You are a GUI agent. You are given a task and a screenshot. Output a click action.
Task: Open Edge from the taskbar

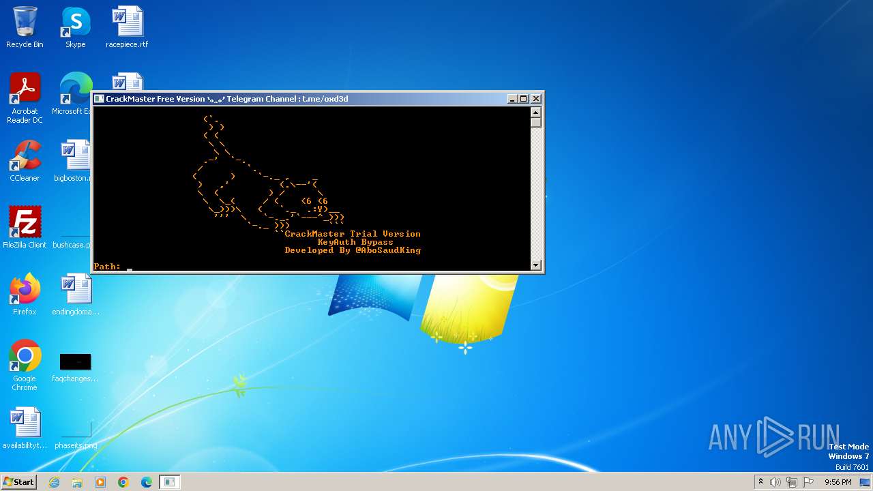(147, 482)
